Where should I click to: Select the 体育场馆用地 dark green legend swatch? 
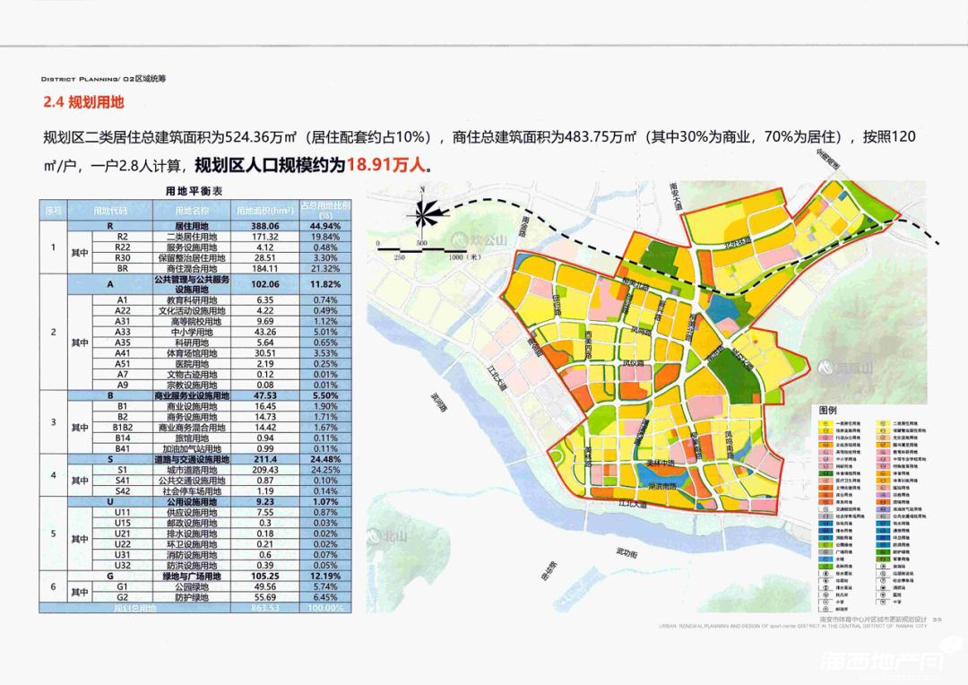click(x=825, y=473)
